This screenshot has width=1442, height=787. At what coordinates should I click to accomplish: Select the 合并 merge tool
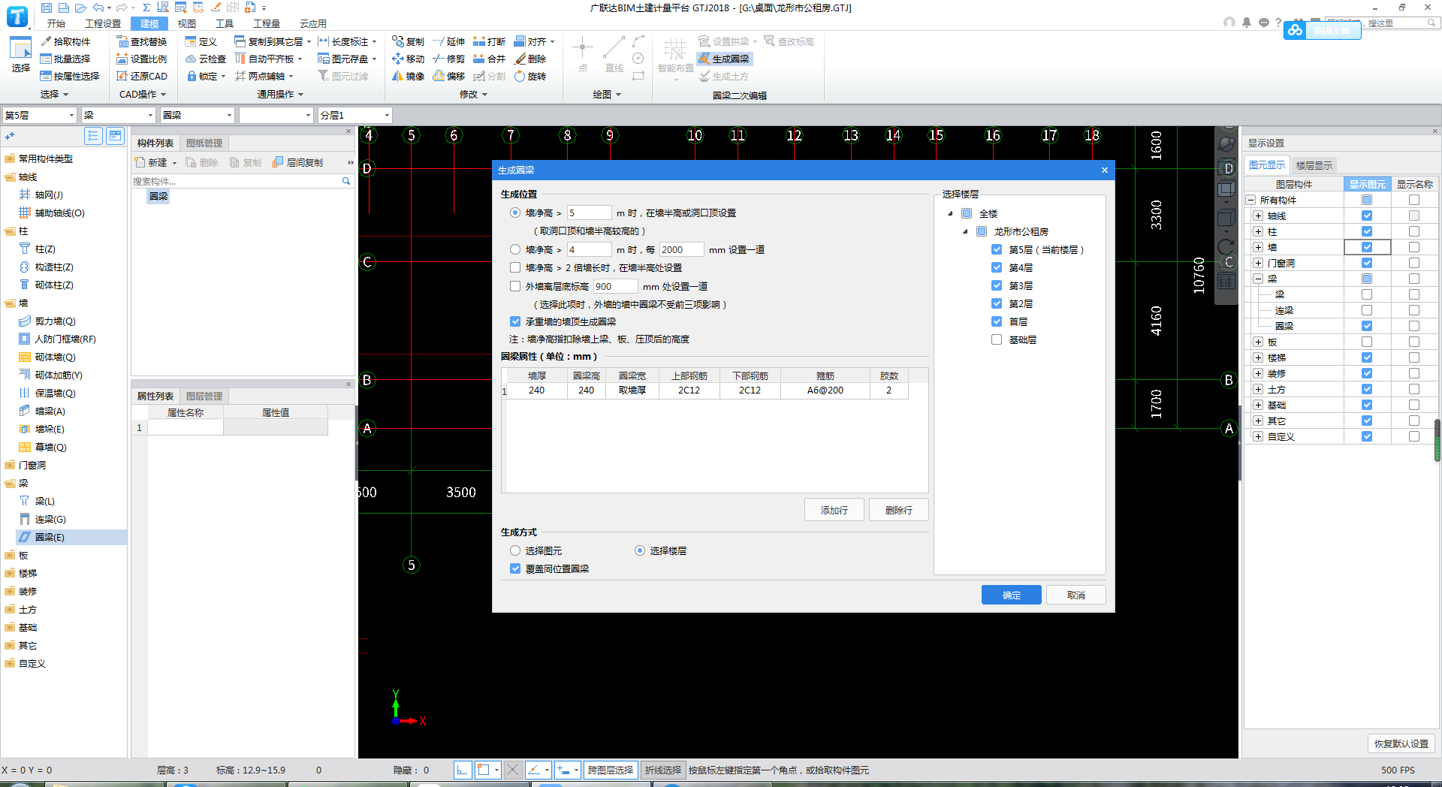click(489, 59)
